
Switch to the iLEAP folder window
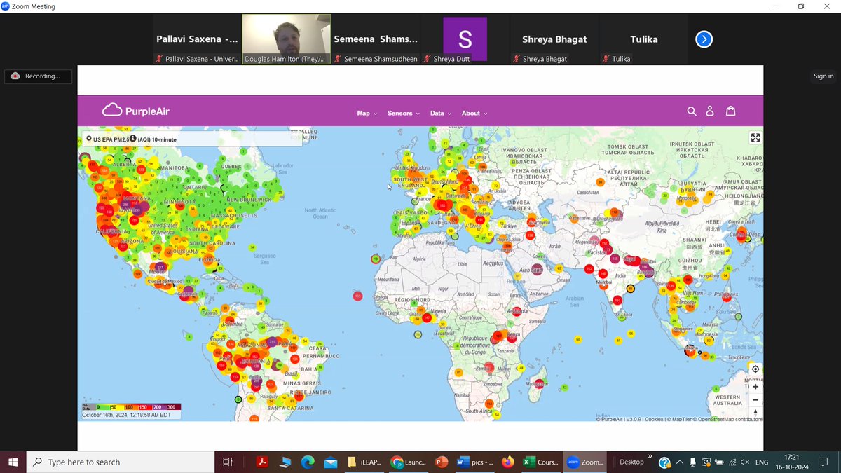364,462
